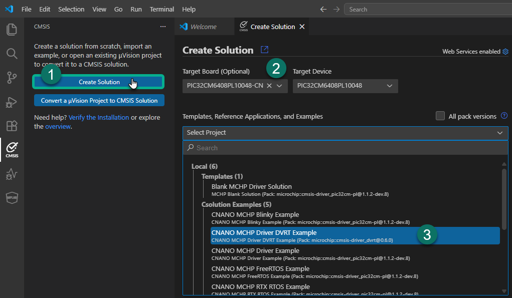Click the Web Services enabled text
The image size is (512, 298).
click(471, 52)
